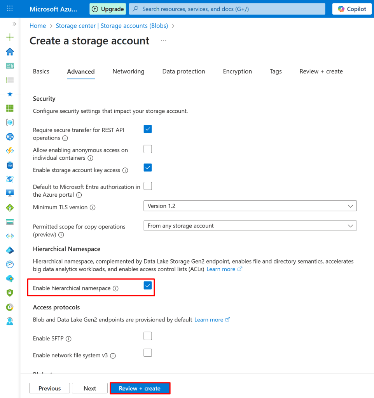Uncheck Enable hierarchical namespace checkbox

click(148, 286)
